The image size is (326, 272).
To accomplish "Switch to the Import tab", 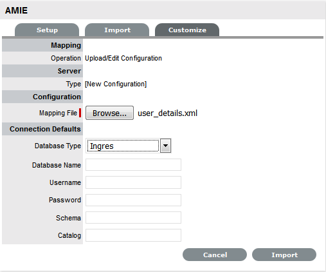I will [117, 30].
